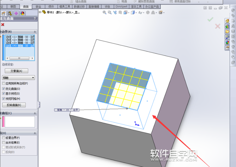The height and width of the screenshot is (167, 236).
Task: Click the Cut With Surface tool icon
Action: (x=171, y=1)
